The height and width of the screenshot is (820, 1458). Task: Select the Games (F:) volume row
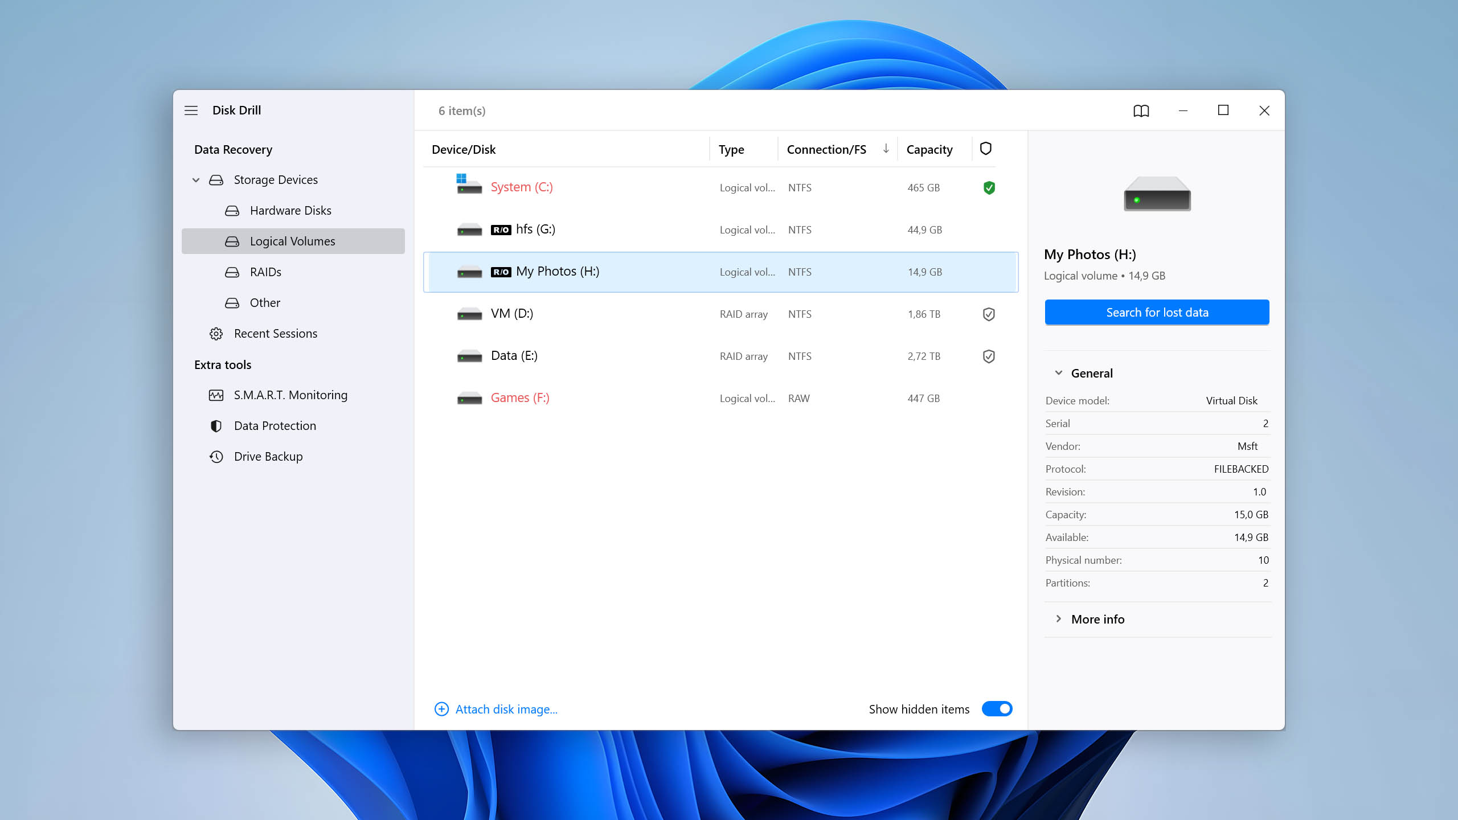pos(721,399)
